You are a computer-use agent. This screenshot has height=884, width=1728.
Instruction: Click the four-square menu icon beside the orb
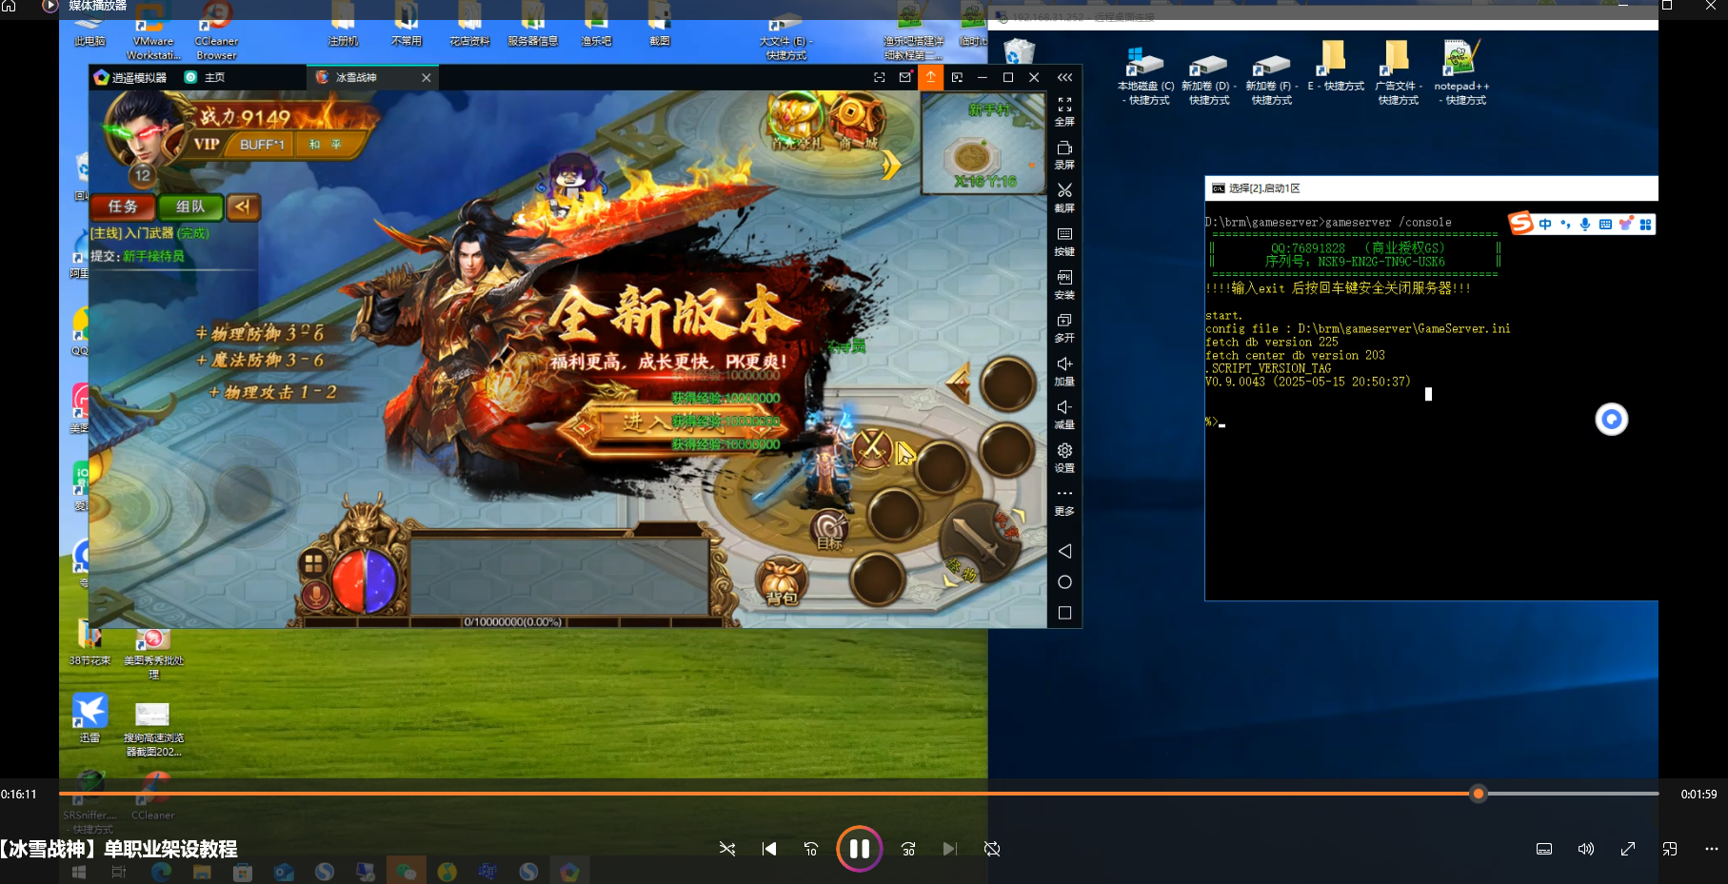[313, 564]
